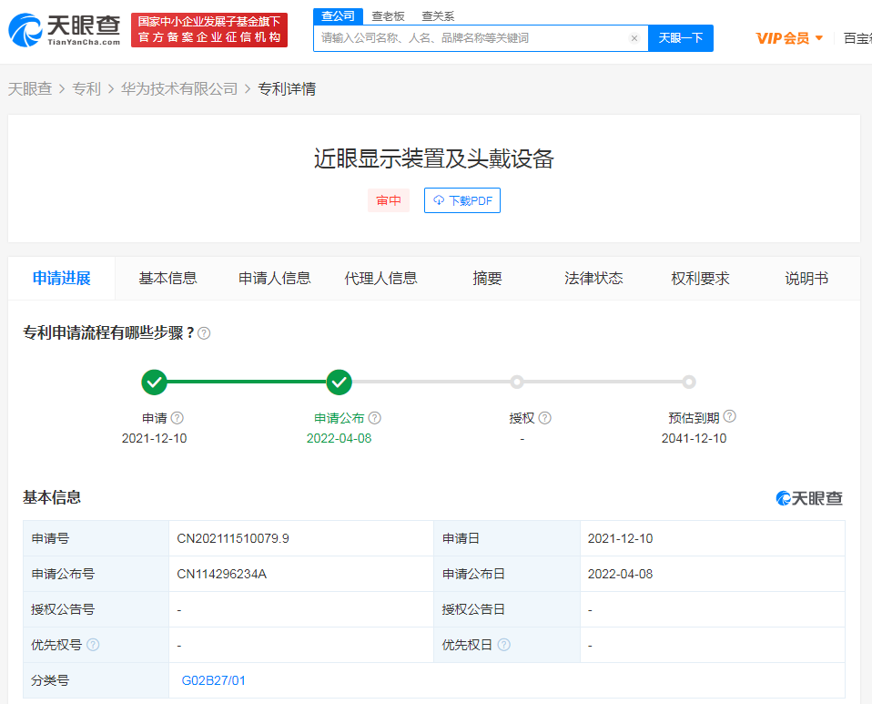The height and width of the screenshot is (704, 872).
Task: Select the 申请人信息 tab
Action: (275, 279)
